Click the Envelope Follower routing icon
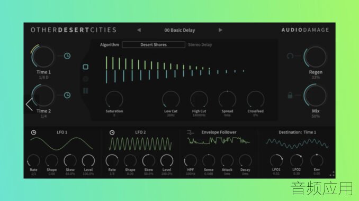The width and height of the screenshot is (359, 201). (x=190, y=132)
